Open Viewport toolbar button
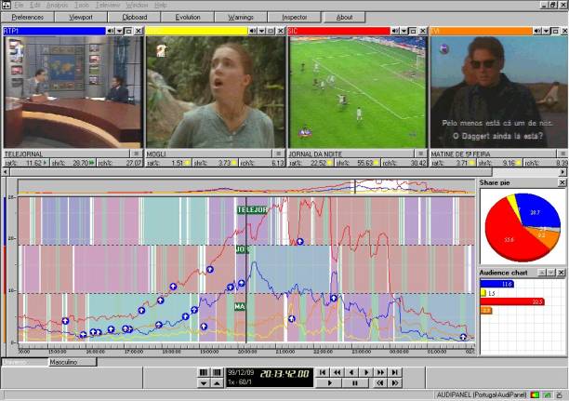569x401 pixels. 81,17
